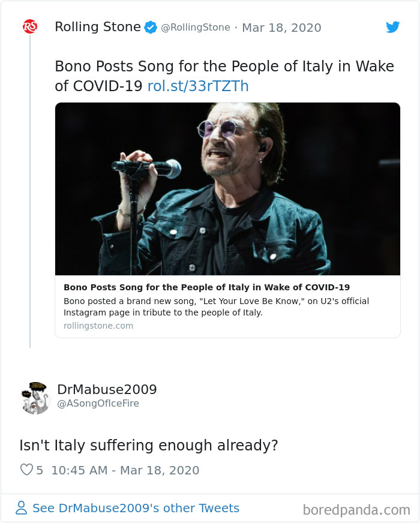This screenshot has height=523, width=420.
Task: Open the Bono concert photo preview
Action: coord(227,189)
